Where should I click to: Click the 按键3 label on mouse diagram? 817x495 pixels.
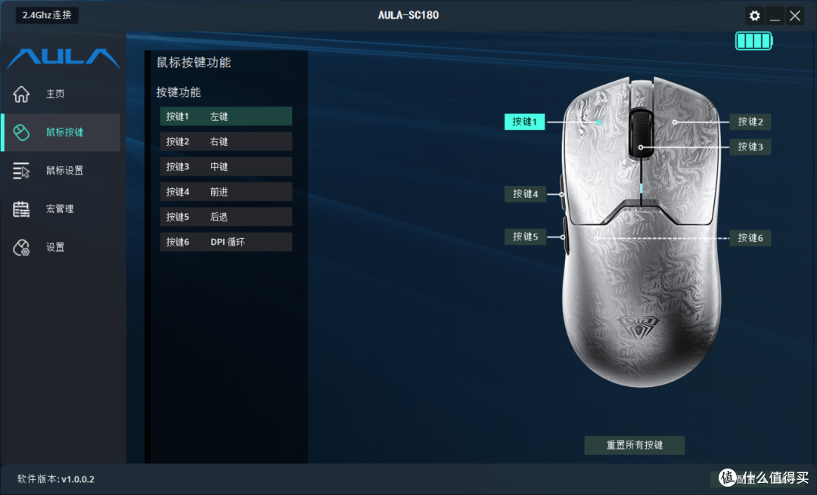(750, 147)
